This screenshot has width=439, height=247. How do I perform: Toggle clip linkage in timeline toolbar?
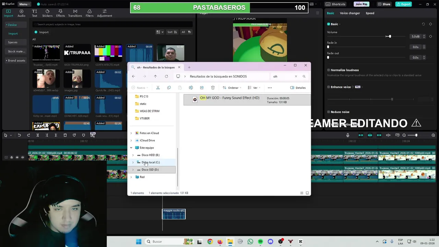coord(379,135)
